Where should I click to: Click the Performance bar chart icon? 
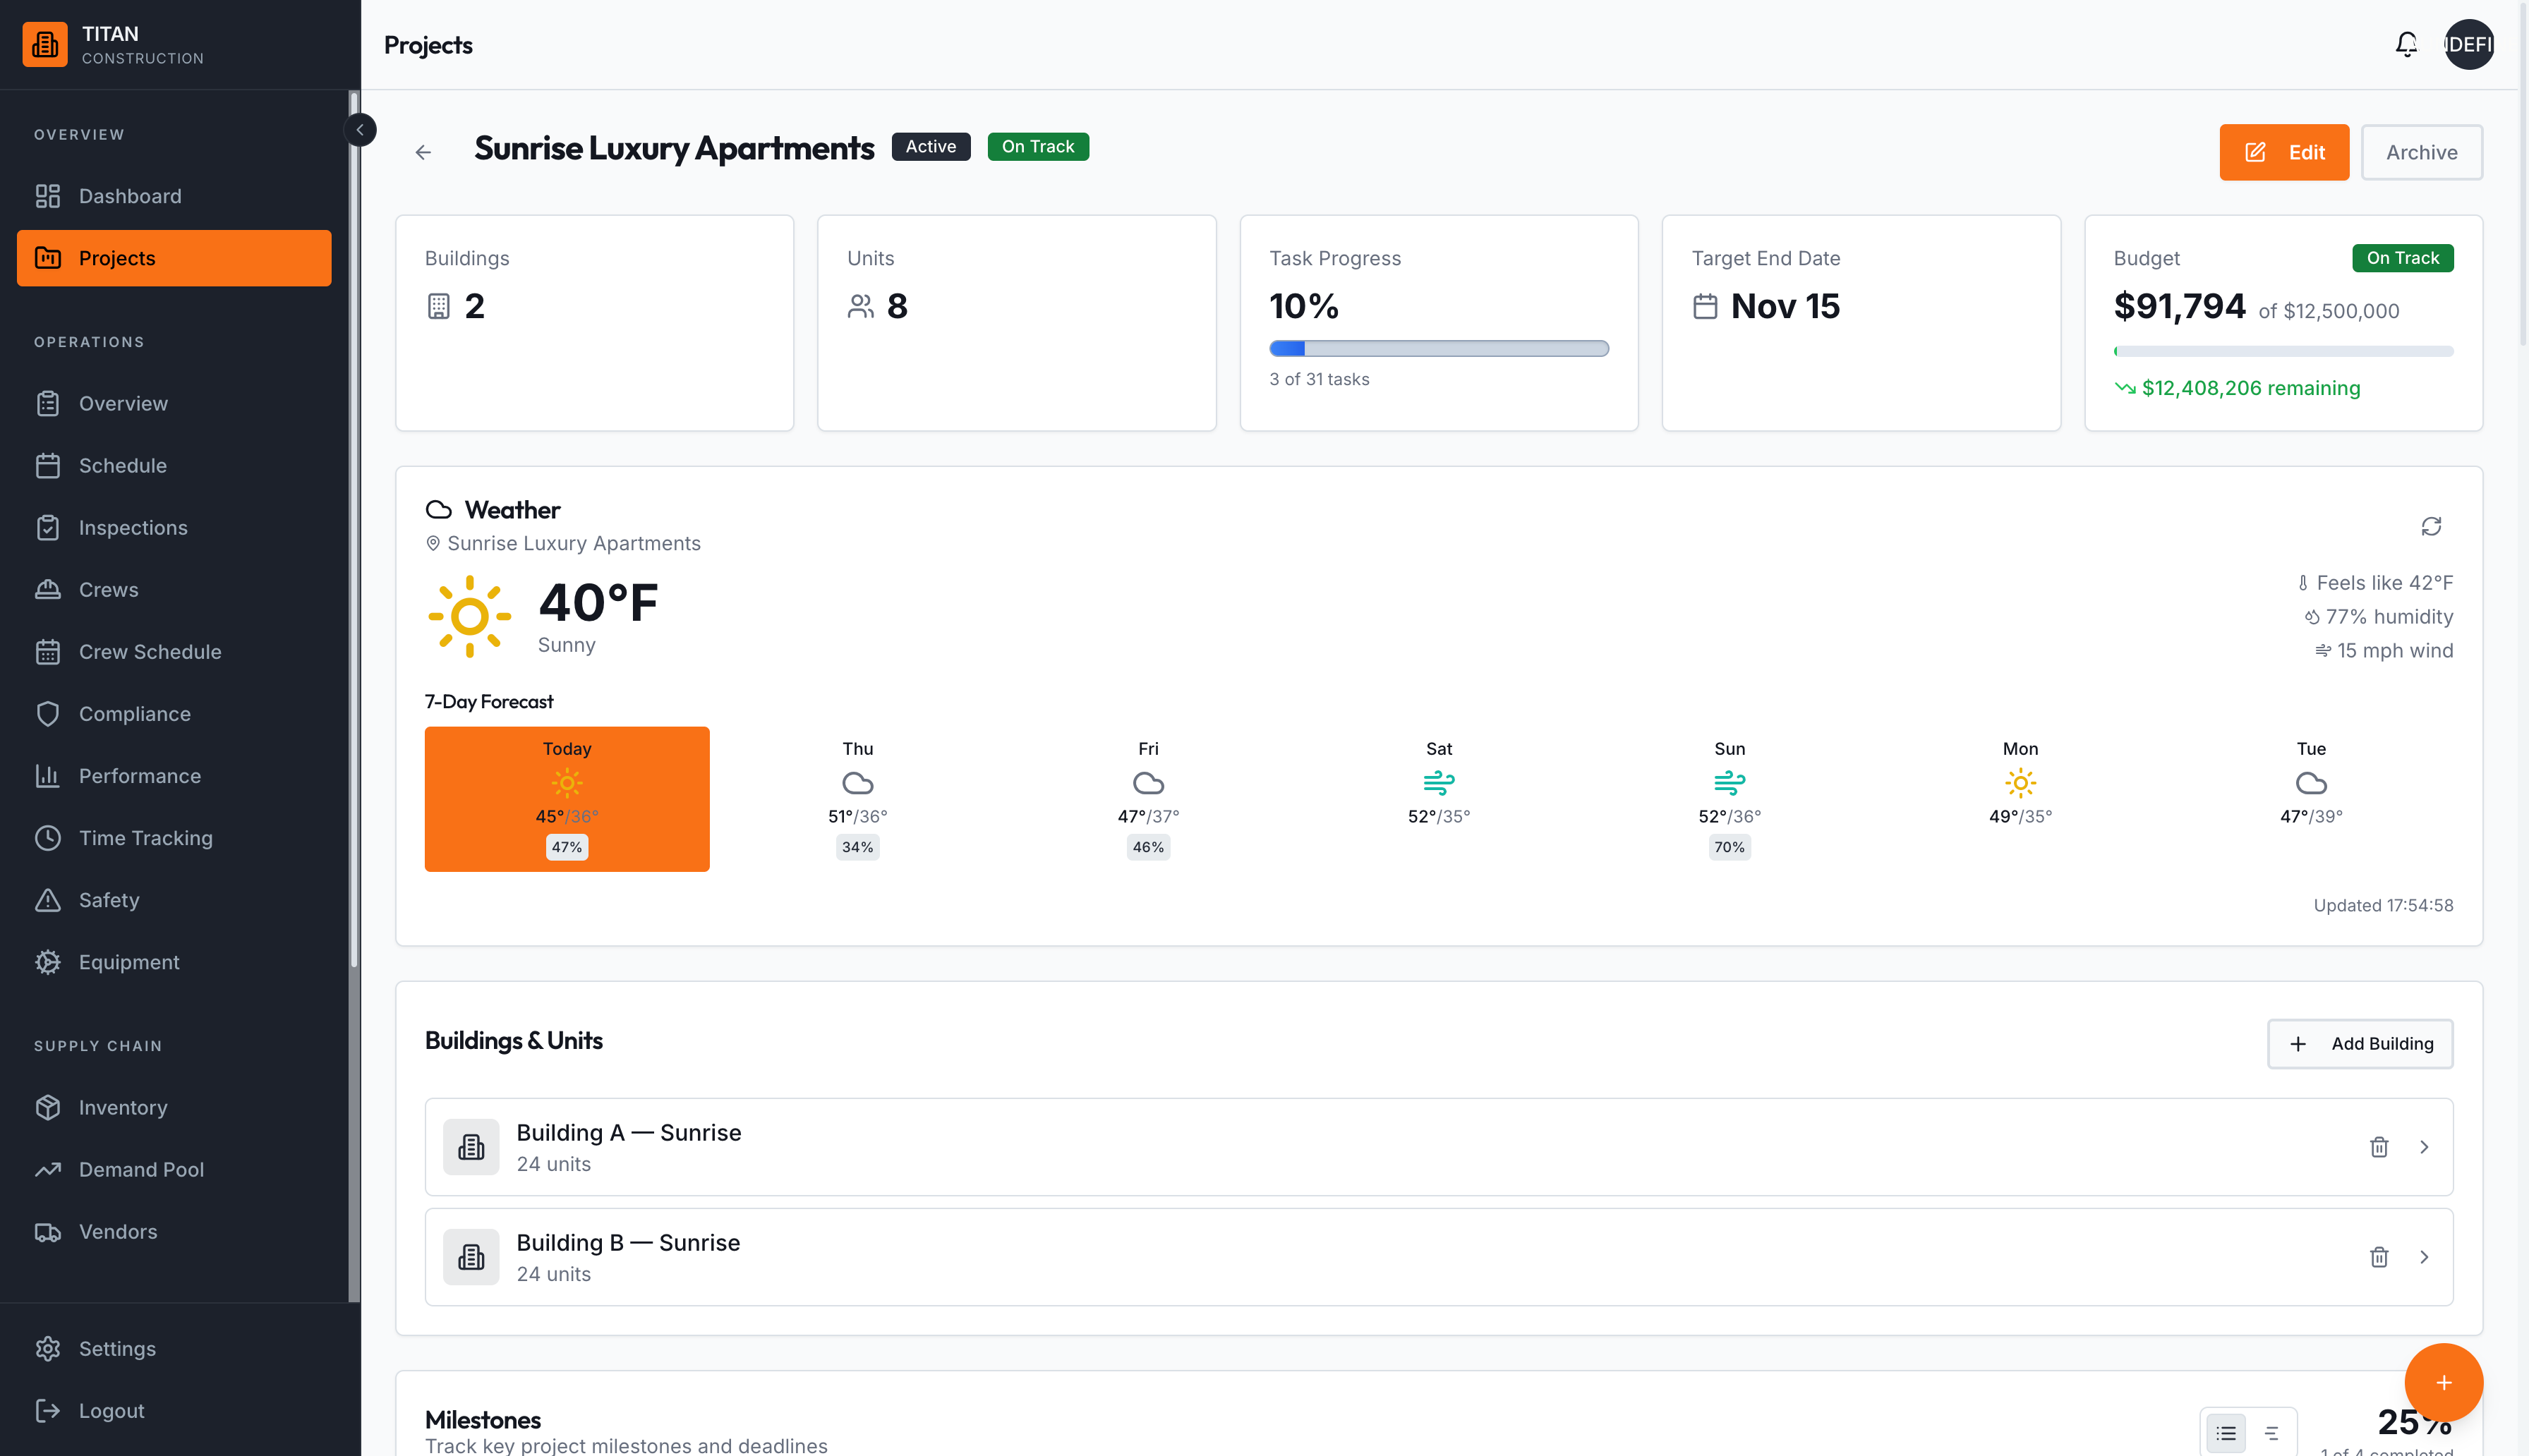pos(48,776)
